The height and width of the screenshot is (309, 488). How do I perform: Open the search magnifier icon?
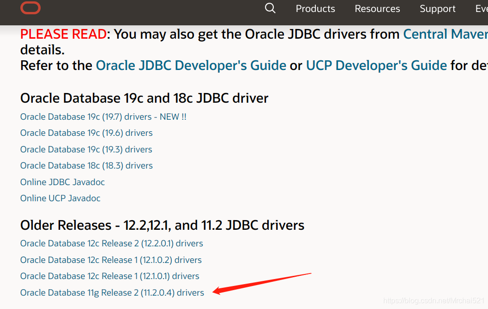(x=270, y=8)
